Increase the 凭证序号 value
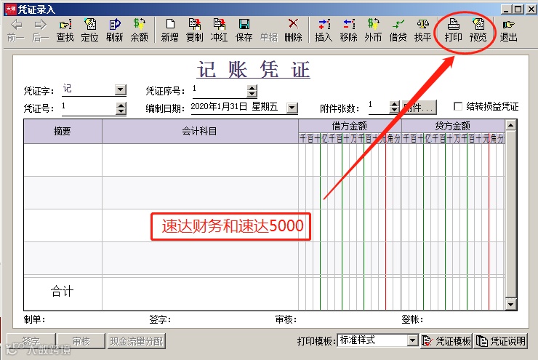This screenshot has height=360, width=538. [x=252, y=88]
